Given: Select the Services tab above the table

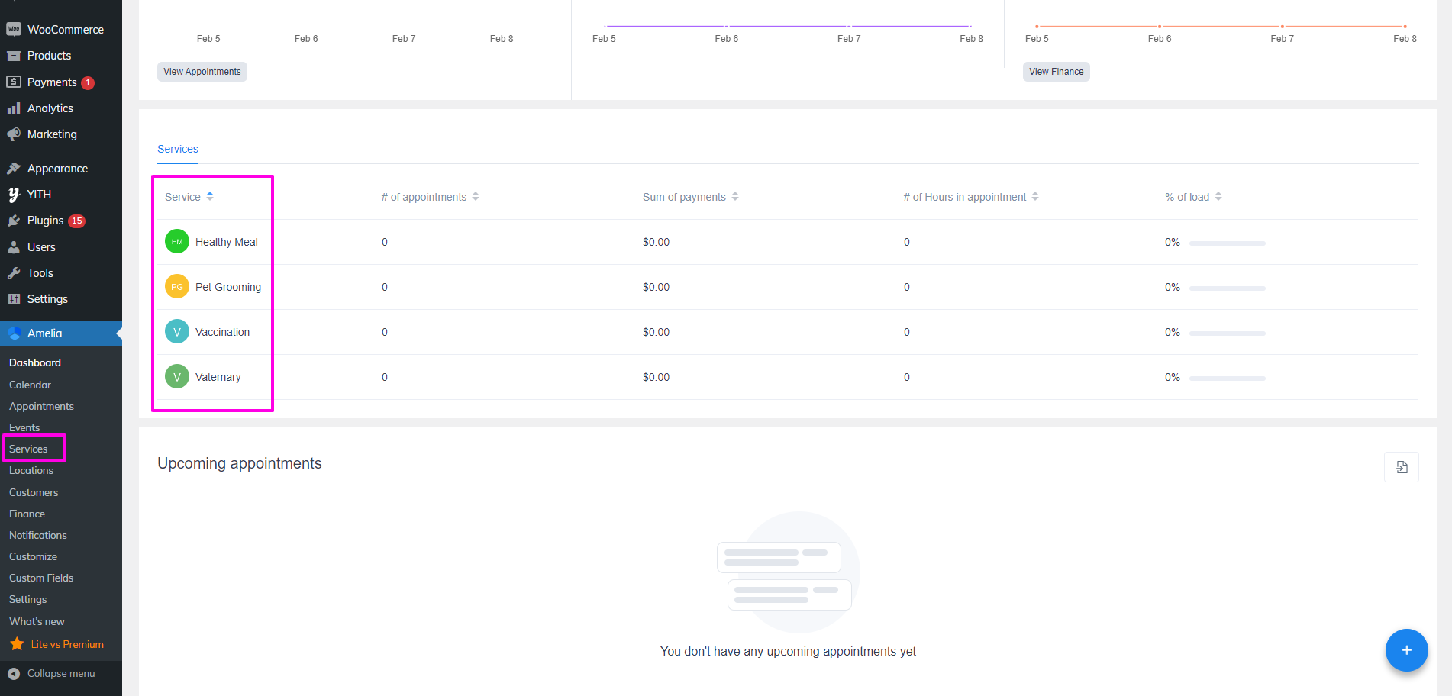Looking at the screenshot, I should click(x=178, y=149).
